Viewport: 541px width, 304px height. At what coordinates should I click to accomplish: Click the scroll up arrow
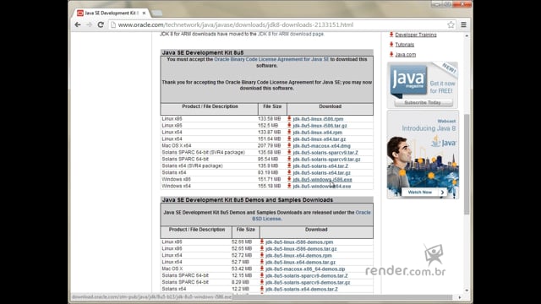[467, 35]
